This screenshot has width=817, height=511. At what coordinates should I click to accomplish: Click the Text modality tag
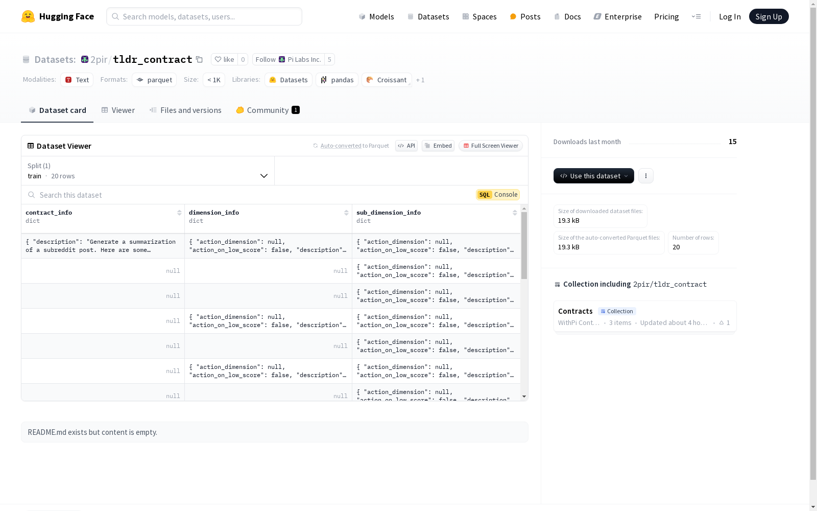pyautogui.click(x=77, y=80)
